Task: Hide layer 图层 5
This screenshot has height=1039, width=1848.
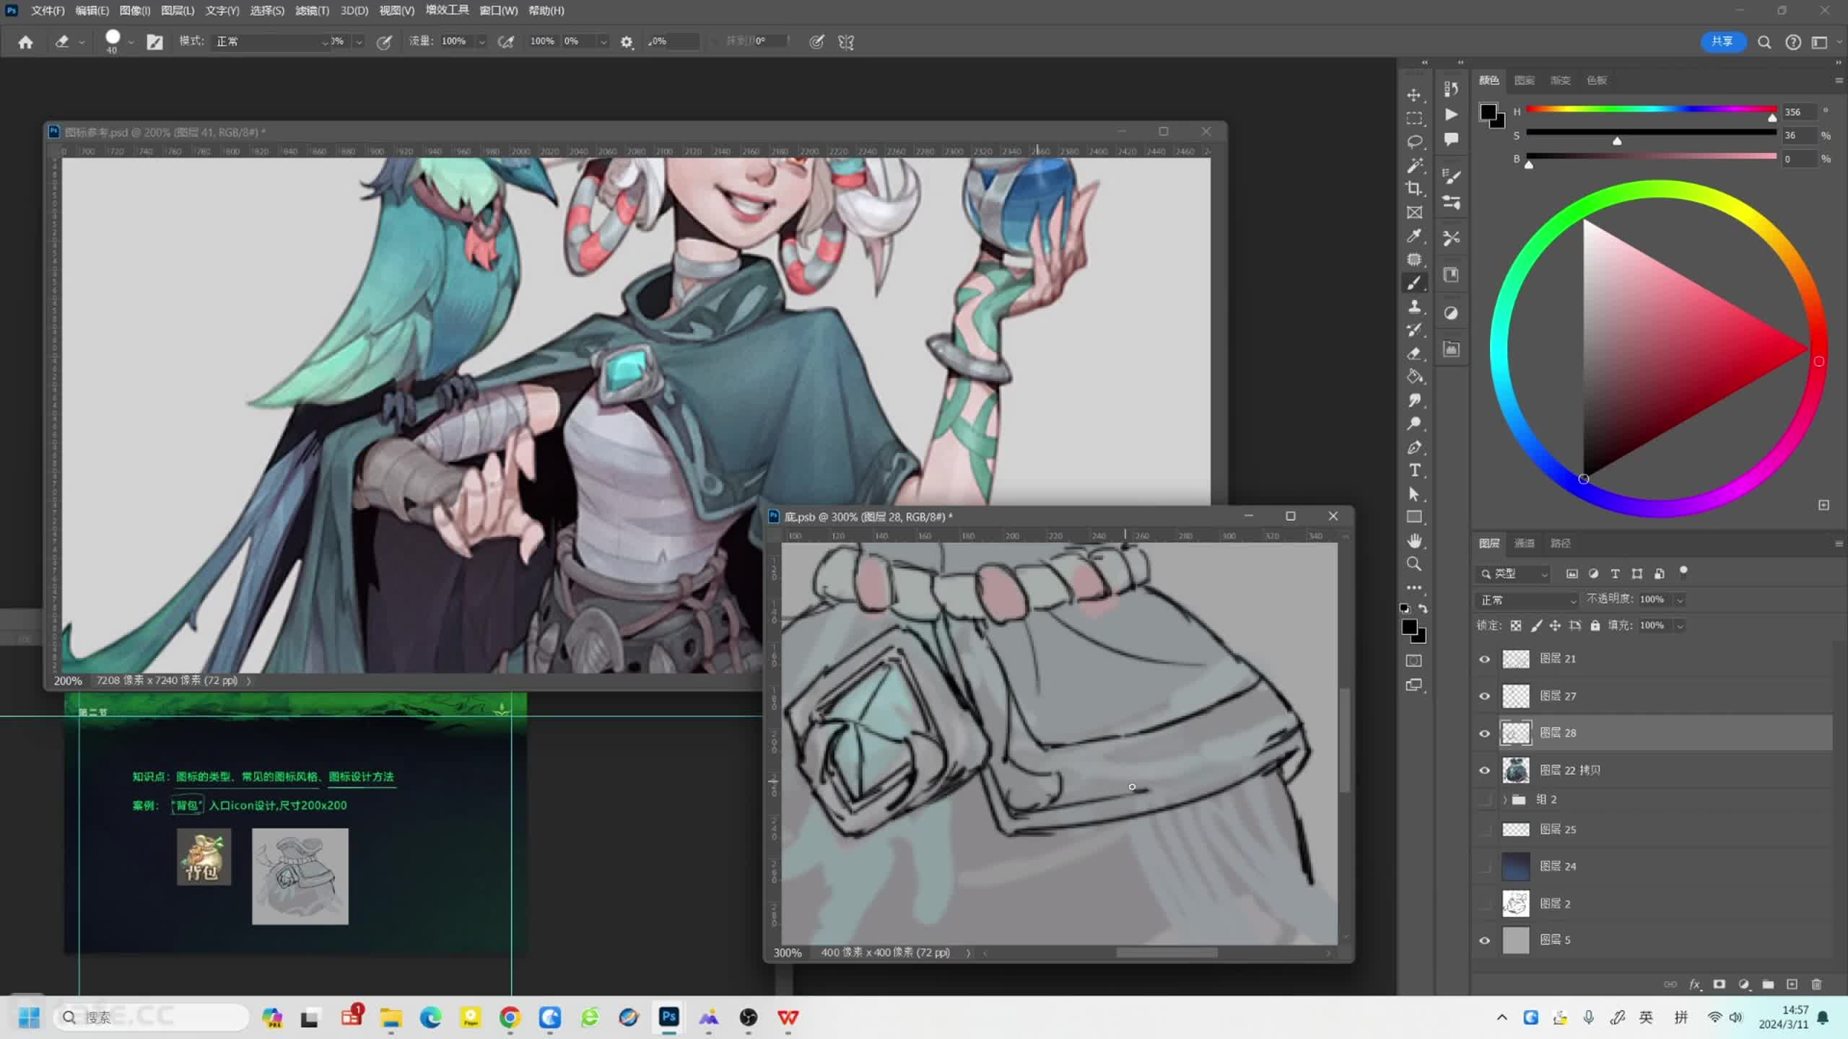Action: coord(1485,940)
